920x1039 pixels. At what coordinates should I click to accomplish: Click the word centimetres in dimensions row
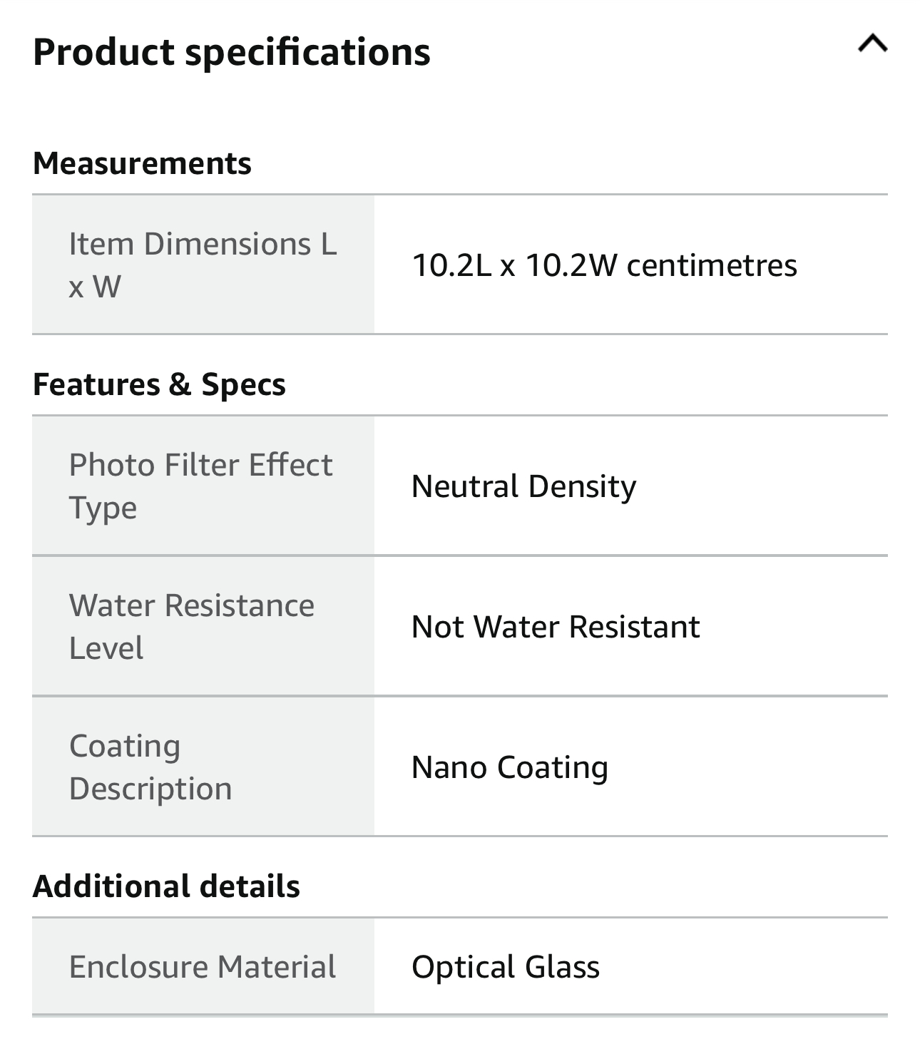(x=711, y=265)
